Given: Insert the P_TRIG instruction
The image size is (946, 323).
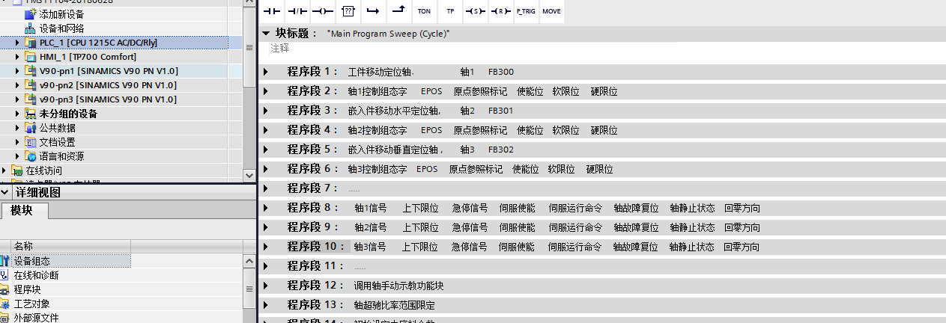Looking at the screenshot, I should (x=525, y=11).
